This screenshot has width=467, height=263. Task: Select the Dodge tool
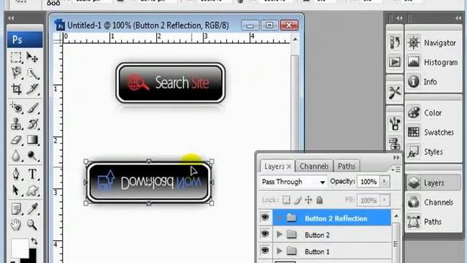pos(32,156)
